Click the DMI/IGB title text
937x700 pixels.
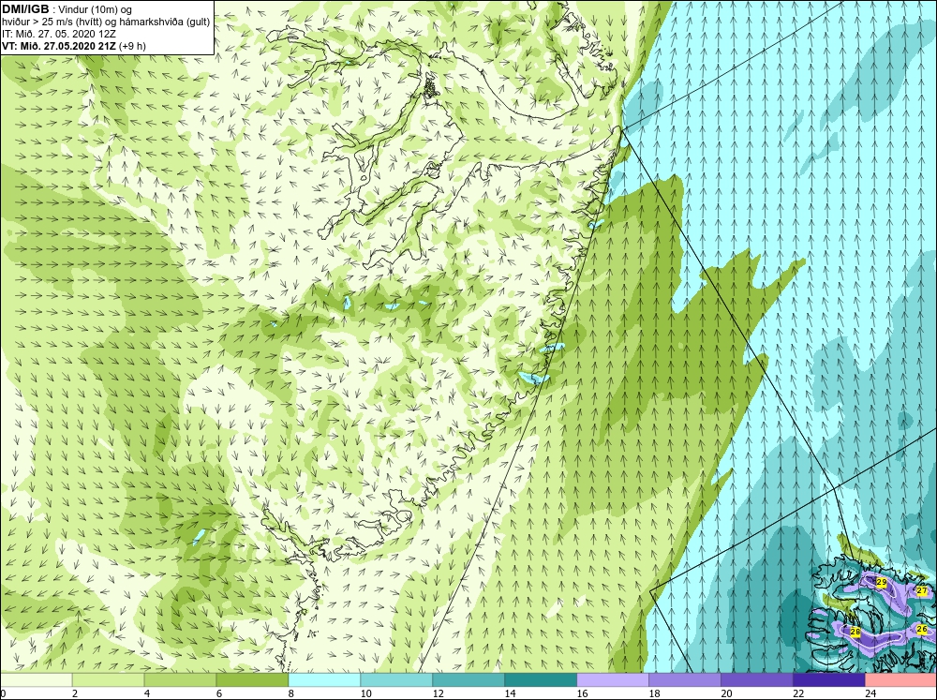(25, 9)
